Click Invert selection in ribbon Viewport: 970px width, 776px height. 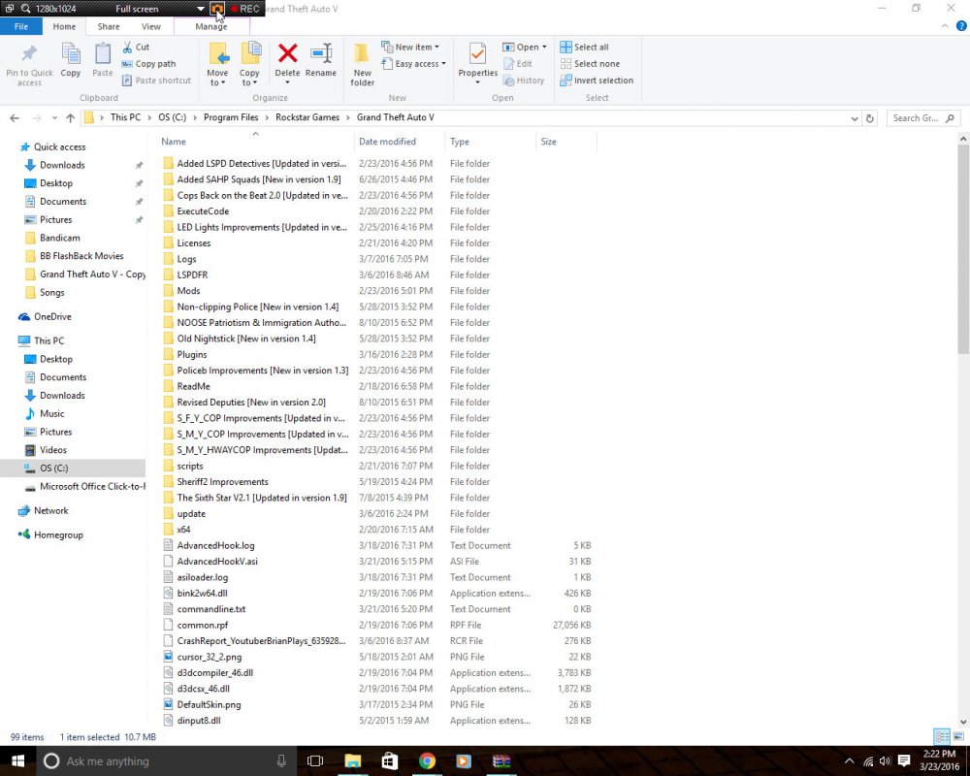tap(597, 81)
